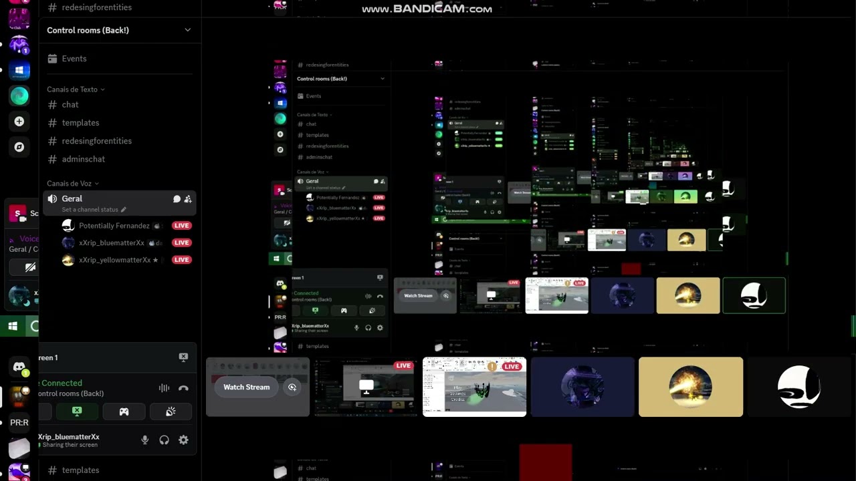Select dark LIVE stream thumbnail in bottom row

click(365, 387)
